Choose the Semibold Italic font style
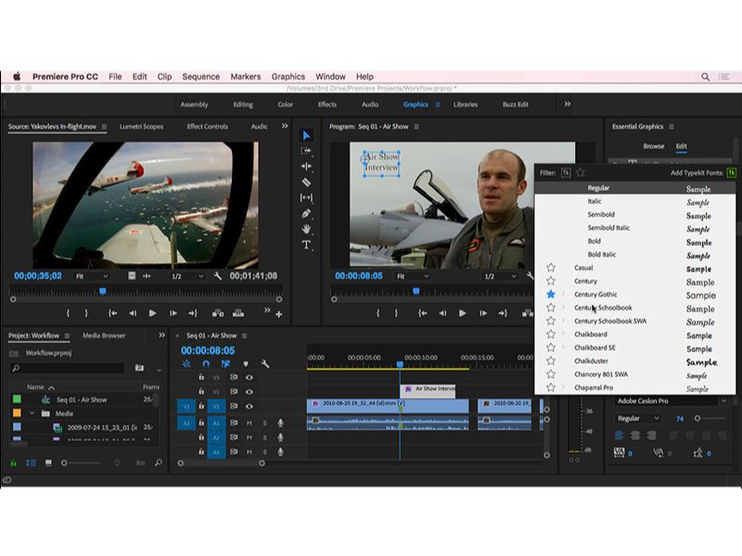This screenshot has width=742, height=556. (608, 228)
